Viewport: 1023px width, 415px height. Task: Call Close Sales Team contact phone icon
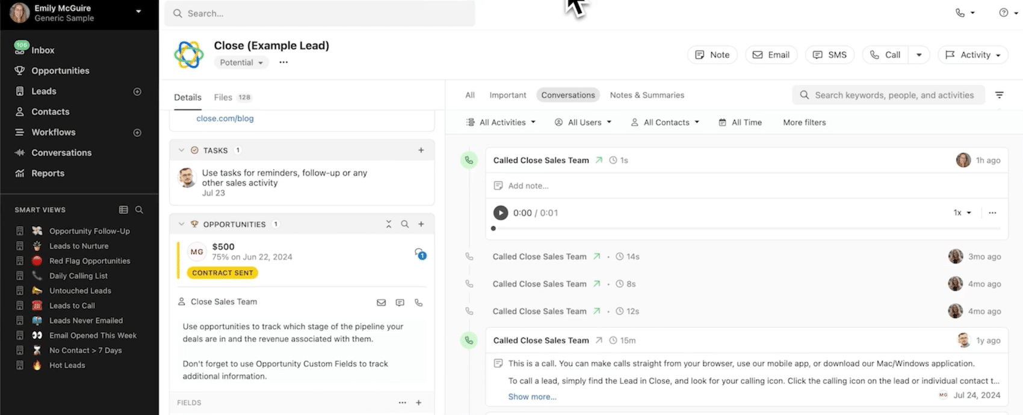[x=419, y=303]
